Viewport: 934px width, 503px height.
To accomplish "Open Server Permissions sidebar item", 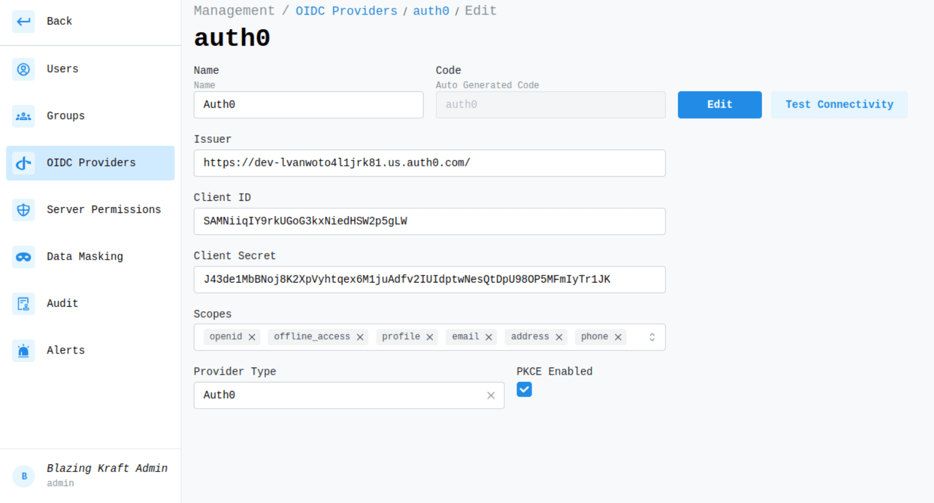I will tap(90, 210).
